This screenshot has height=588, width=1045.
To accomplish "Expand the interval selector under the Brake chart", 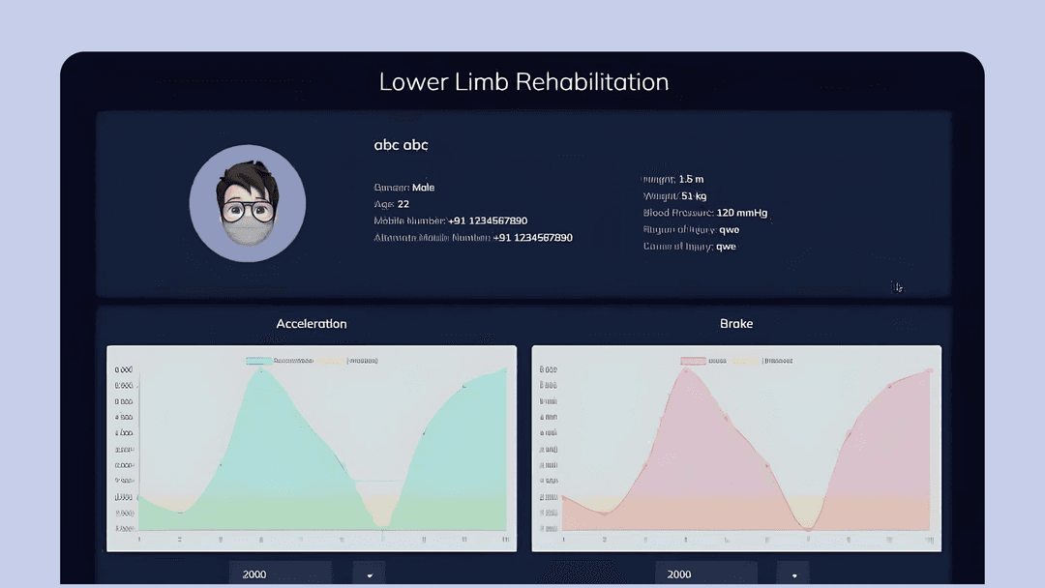I will [x=792, y=573].
